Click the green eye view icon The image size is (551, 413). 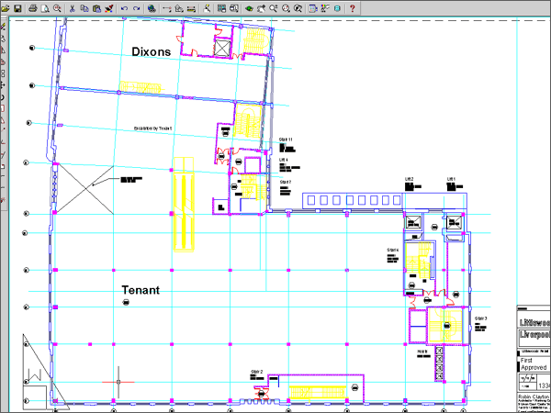(249, 8)
